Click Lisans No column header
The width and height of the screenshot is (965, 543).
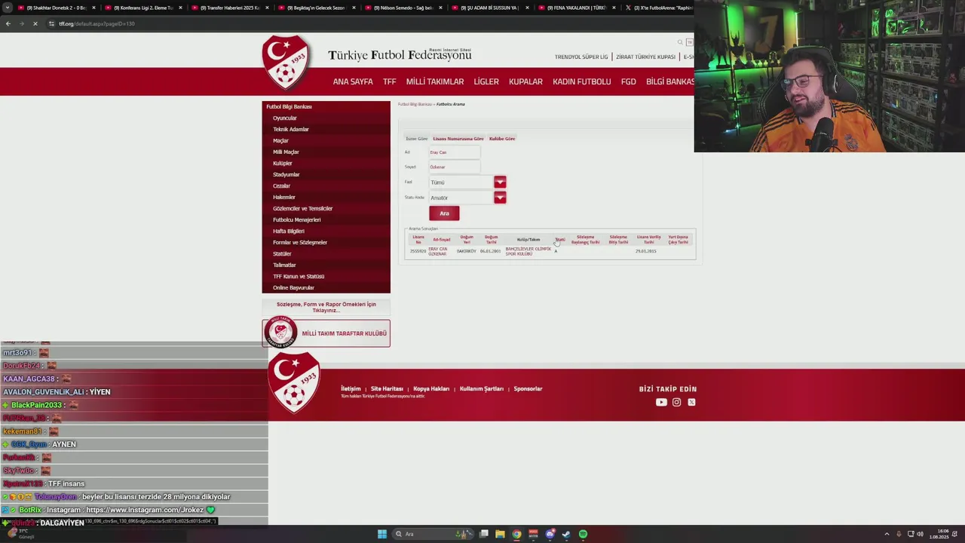[x=418, y=239]
